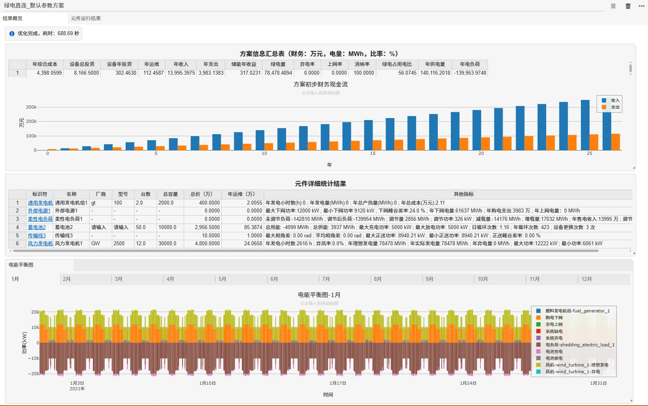This screenshot has height=406, width=648.
Task: Toggle the 支出 series in the cash flow legend
Action: pyautogui.click(x=610, y=107)
